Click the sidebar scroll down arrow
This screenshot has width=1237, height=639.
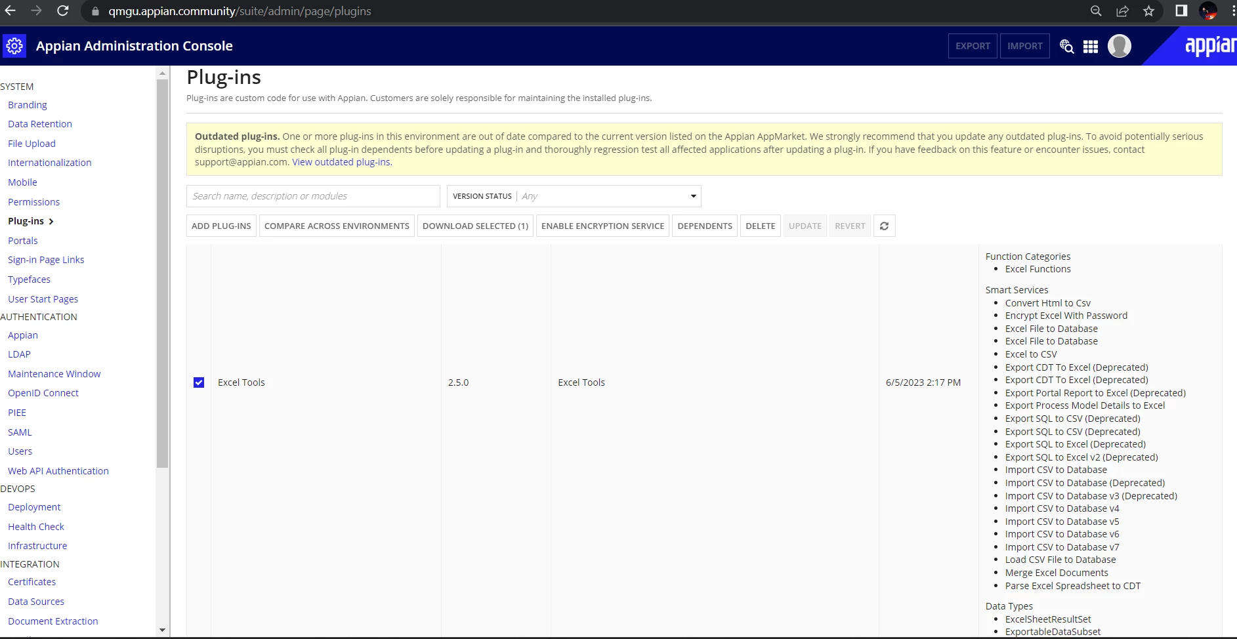click(x=163, y=630)
